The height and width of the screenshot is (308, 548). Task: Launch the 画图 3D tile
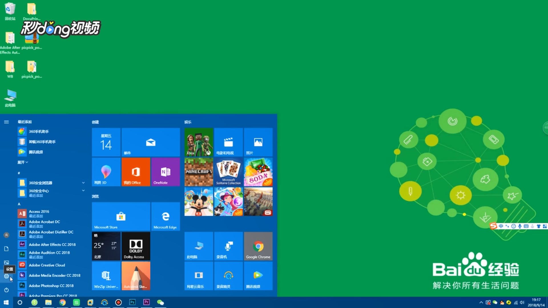coord(106,172)
